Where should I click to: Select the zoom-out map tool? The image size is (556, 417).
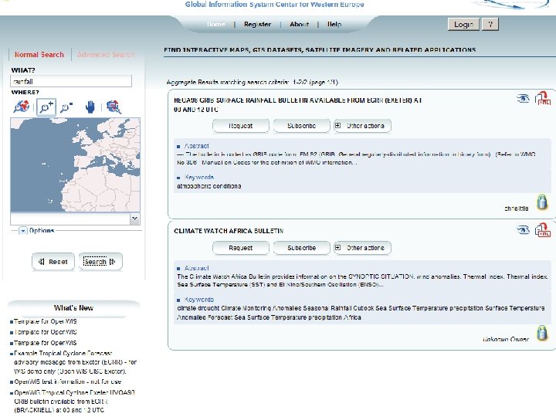66,107
